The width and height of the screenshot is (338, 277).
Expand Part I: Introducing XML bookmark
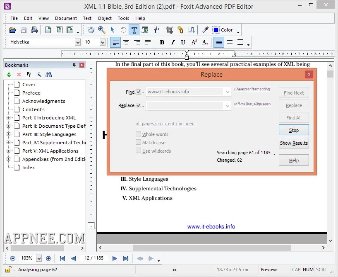[x=8, y=118]
